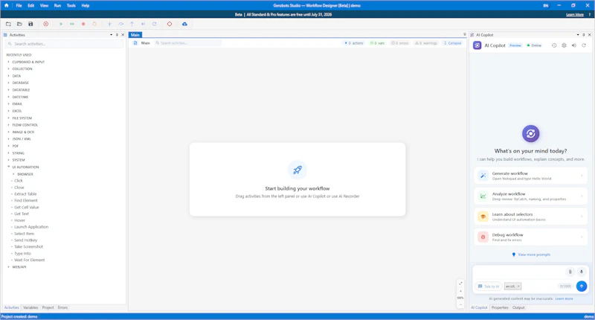Screen dimensions: 595x320
Task: Start the AI Recorder red record button
Action: tap(46, 24)
